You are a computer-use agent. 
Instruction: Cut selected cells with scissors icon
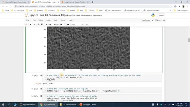35,24
